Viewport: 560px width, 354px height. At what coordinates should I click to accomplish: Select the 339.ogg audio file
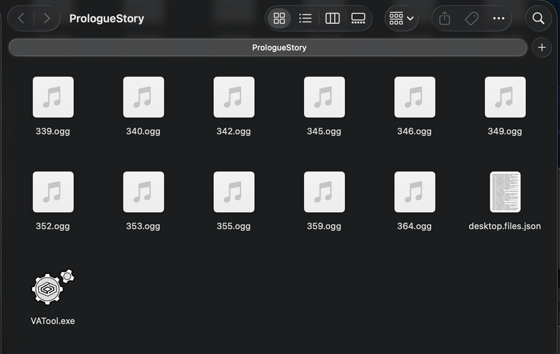click(53, 97)
